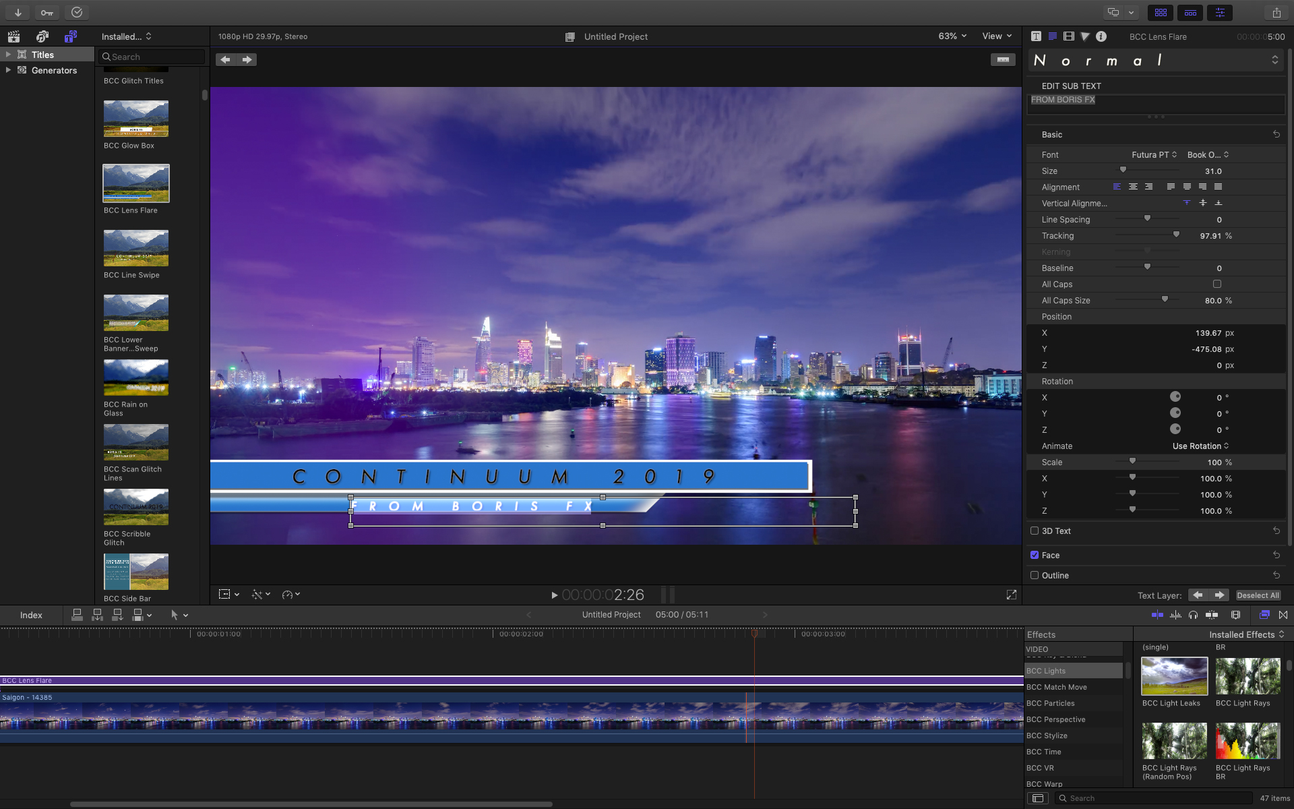Adjust the All Caps Size slider
This screenshot has width=1294, height=809.
click(1165, 299)
